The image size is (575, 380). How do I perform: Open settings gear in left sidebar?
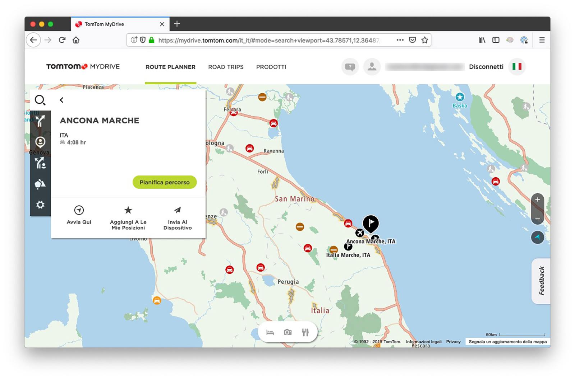tap(40, 205)
